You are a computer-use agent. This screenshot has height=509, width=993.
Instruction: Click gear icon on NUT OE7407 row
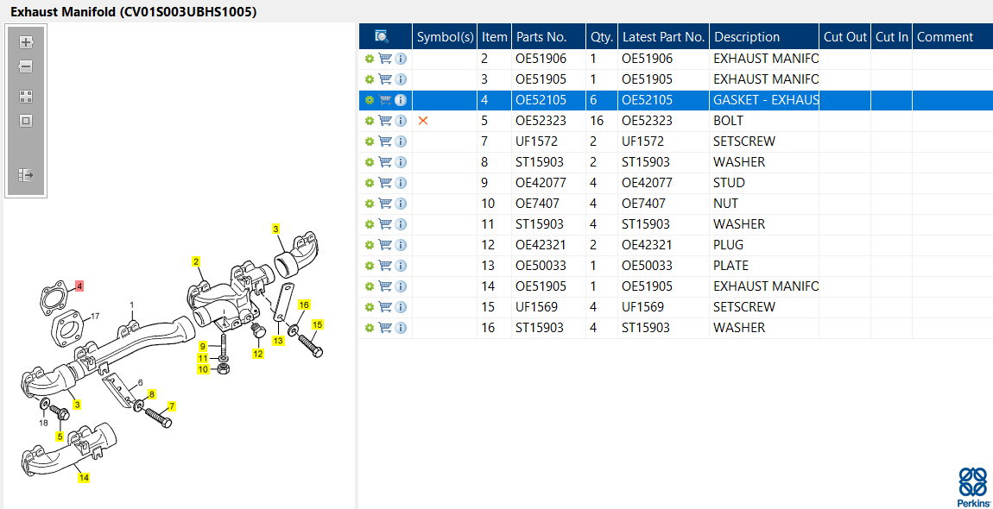click(x=370, y=204)
